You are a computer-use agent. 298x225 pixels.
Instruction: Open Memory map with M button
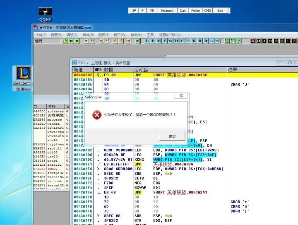click(x=159, y=41)
